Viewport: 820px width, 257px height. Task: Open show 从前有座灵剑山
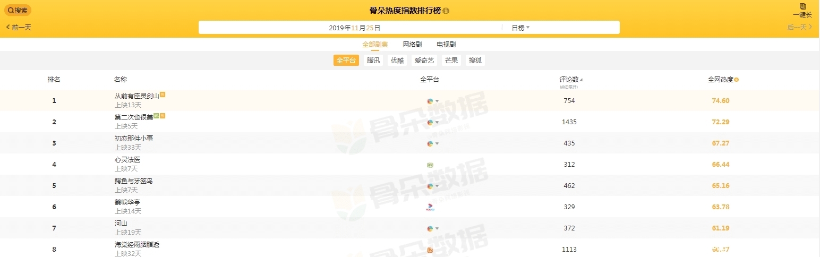(x=137, y=96)
